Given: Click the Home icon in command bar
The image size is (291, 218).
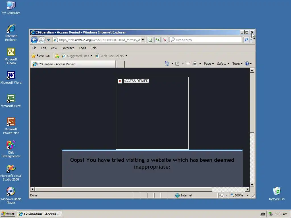Looking at the screenshot, I should coord(167,64).
